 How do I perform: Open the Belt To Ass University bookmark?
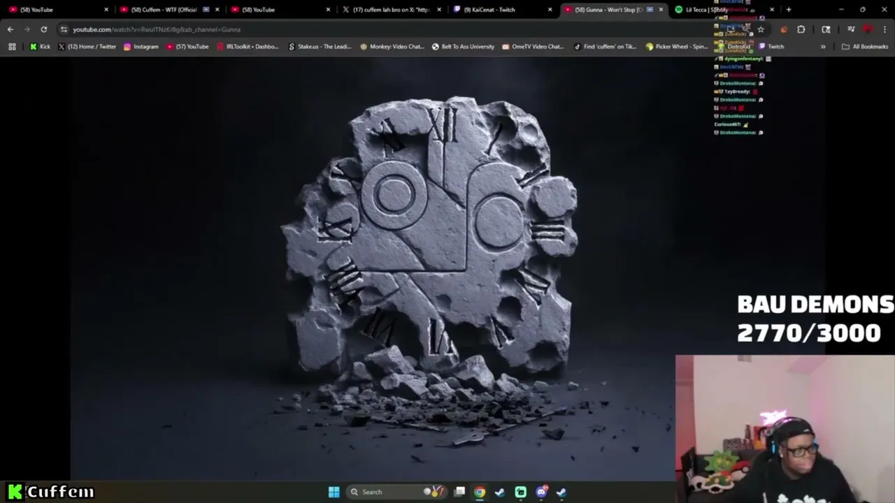(x=463, y=47)
